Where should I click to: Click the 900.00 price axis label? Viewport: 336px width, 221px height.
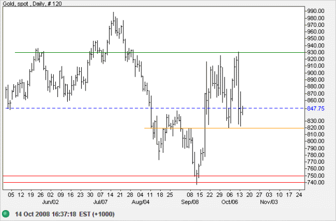pos(316,73)
